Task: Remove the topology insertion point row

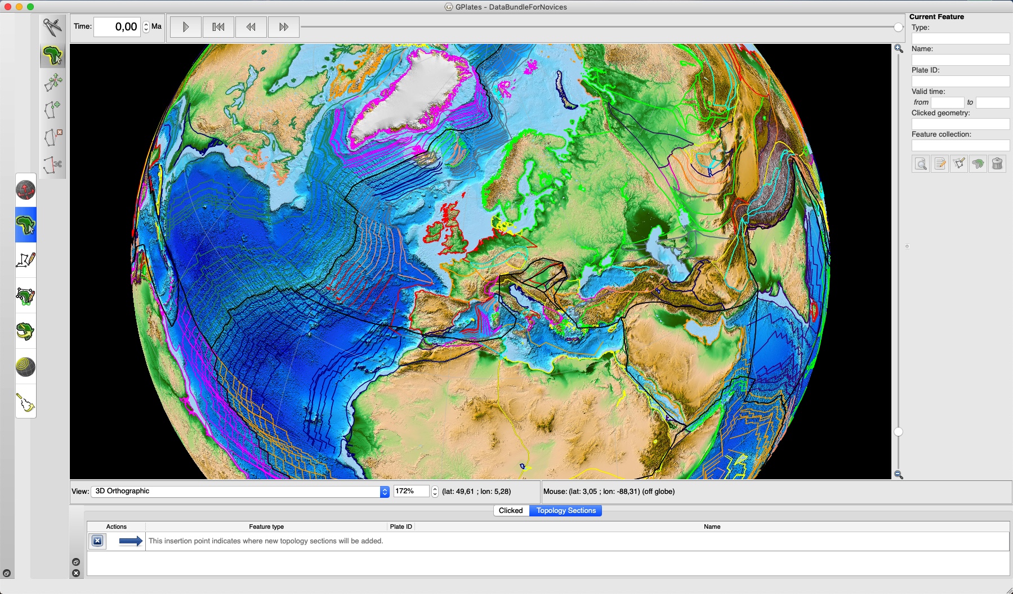Action: pos(97,541)
